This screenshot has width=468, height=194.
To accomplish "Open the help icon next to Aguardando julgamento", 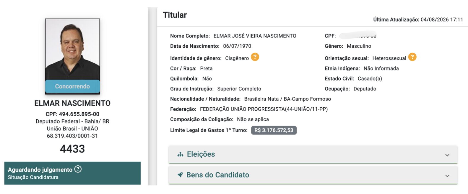I will [x=78, y=169].
